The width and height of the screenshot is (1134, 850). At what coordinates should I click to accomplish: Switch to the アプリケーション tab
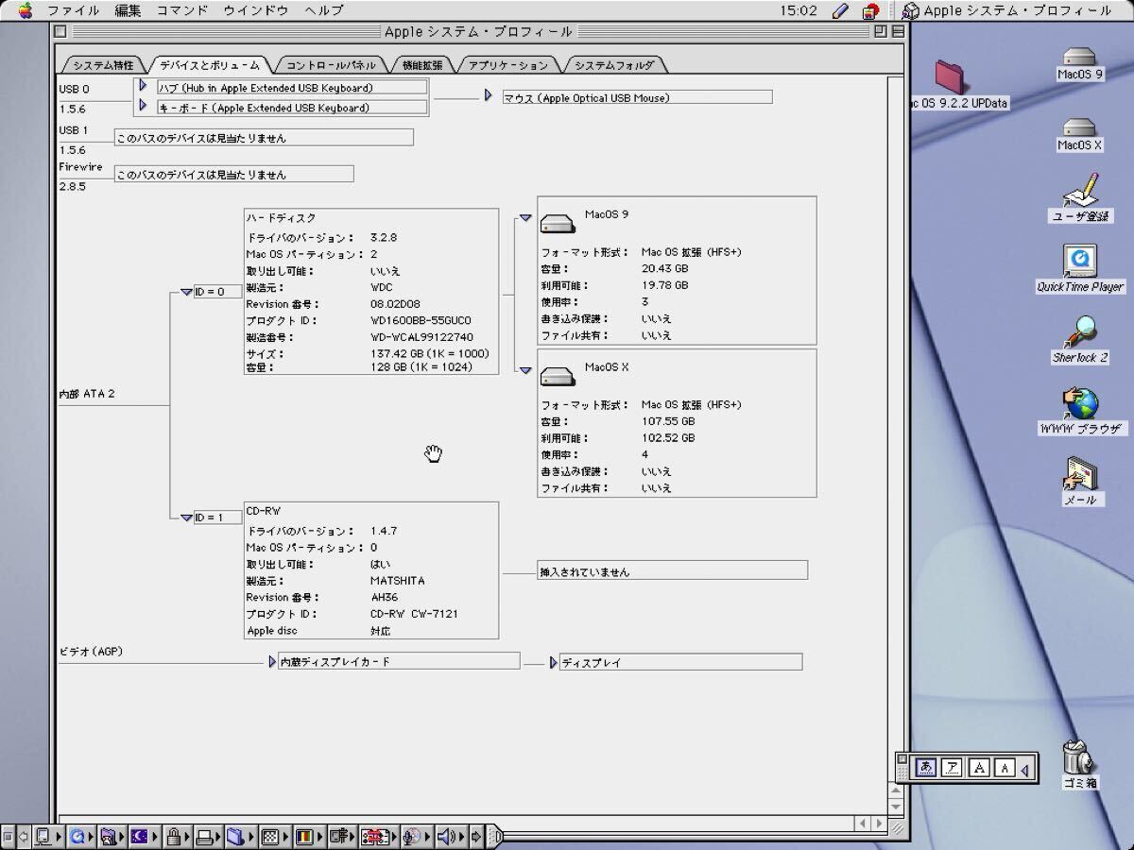(507, 65)
